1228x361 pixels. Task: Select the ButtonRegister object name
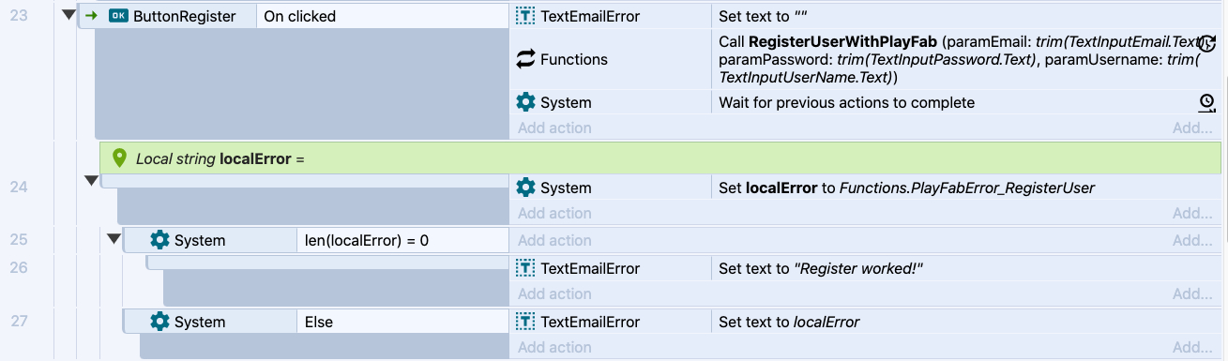pos(185,16)
